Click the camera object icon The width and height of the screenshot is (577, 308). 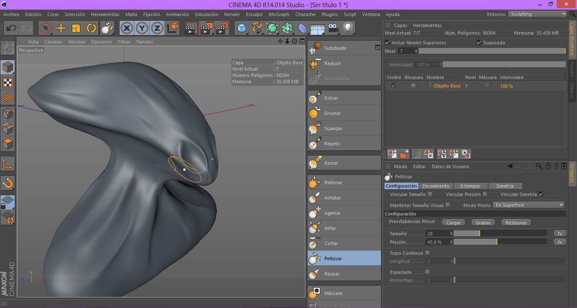333,28
